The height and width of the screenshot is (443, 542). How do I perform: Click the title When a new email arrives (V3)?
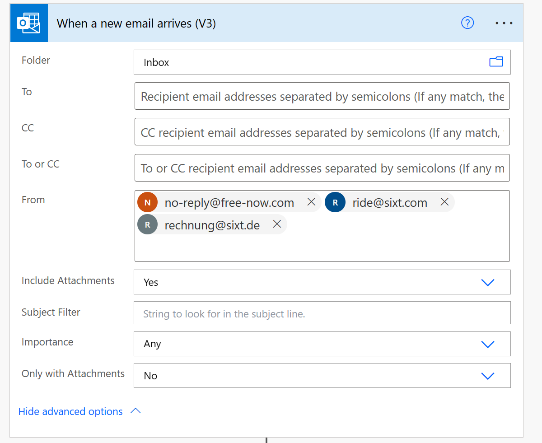tap(136, 23)
